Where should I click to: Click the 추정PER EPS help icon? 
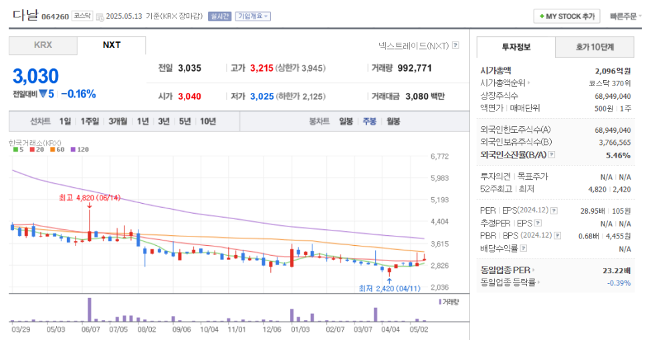pos(538,224)
